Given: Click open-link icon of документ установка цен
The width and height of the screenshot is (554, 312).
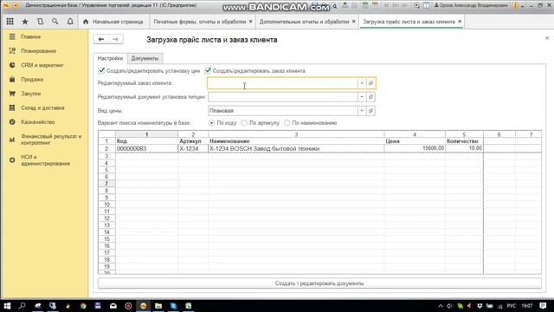Looking at the screenshot, I should click(x=370, y=97).
